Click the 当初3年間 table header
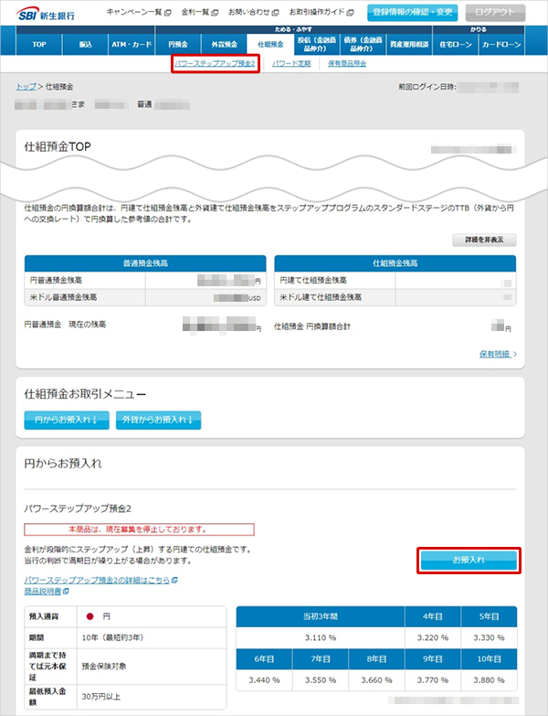This screenshot has width=548, height=716. 321,616
